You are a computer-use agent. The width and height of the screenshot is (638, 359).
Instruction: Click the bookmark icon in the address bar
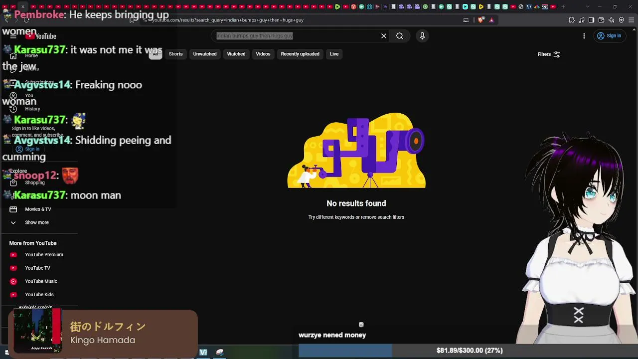(132, 20)
